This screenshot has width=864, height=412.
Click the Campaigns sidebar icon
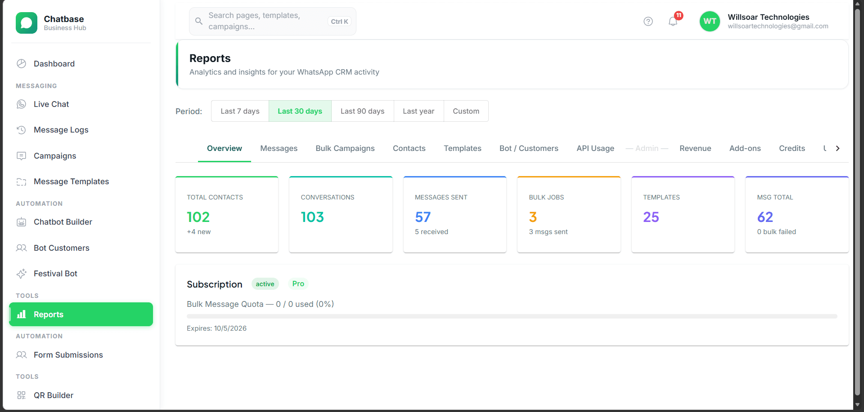21,156
